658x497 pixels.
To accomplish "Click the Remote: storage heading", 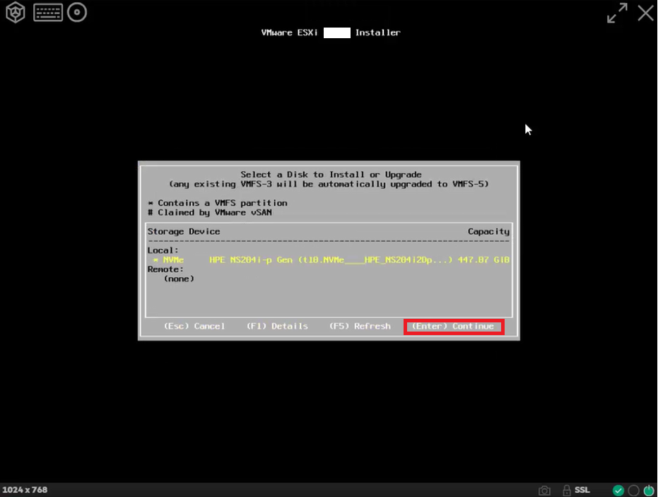I will [165, 269].
